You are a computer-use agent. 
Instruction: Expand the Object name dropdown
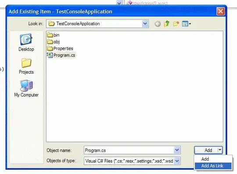tap(177, 150)
